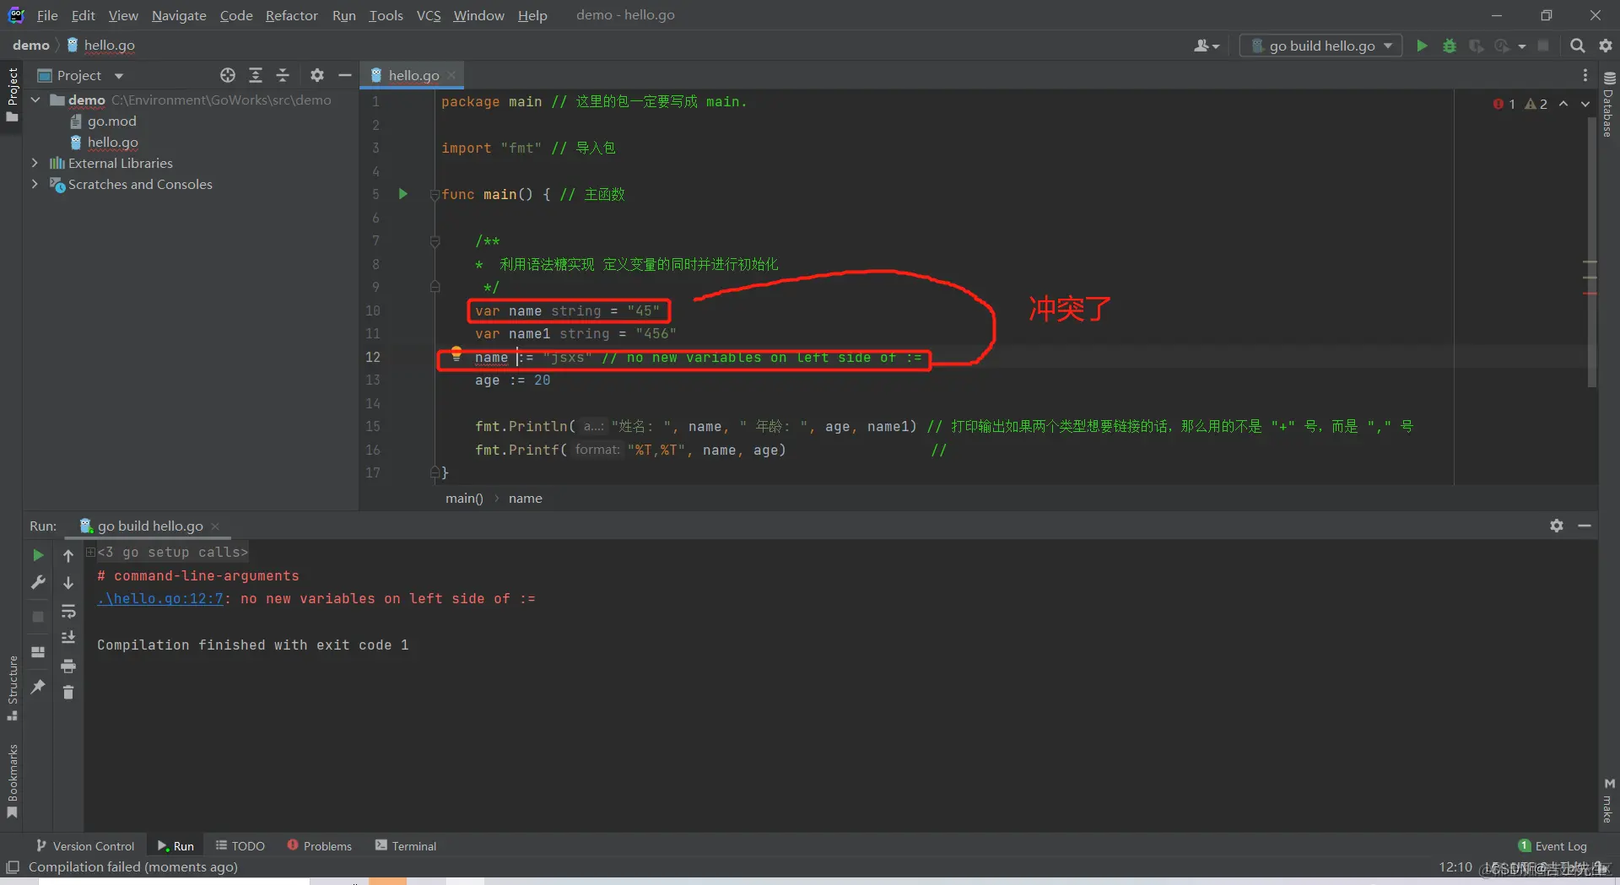Toggle the Database tool window
1620x885 pixels.
1608,104
